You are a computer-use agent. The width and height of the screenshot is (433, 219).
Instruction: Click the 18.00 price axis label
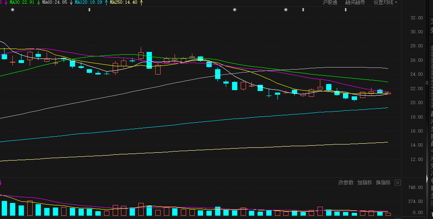[x=417, y=117]
